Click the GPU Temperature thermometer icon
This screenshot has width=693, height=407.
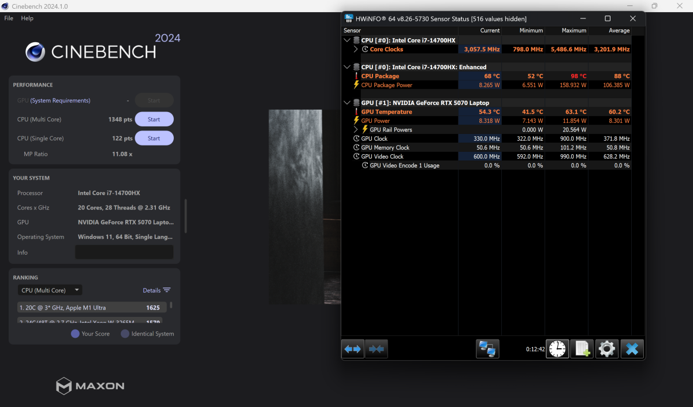click(x=356, y=112)
